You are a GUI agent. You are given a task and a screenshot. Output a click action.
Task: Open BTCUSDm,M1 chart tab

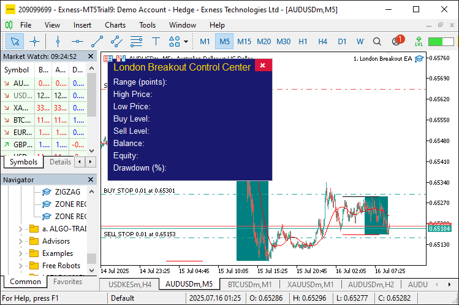(249, 285)
